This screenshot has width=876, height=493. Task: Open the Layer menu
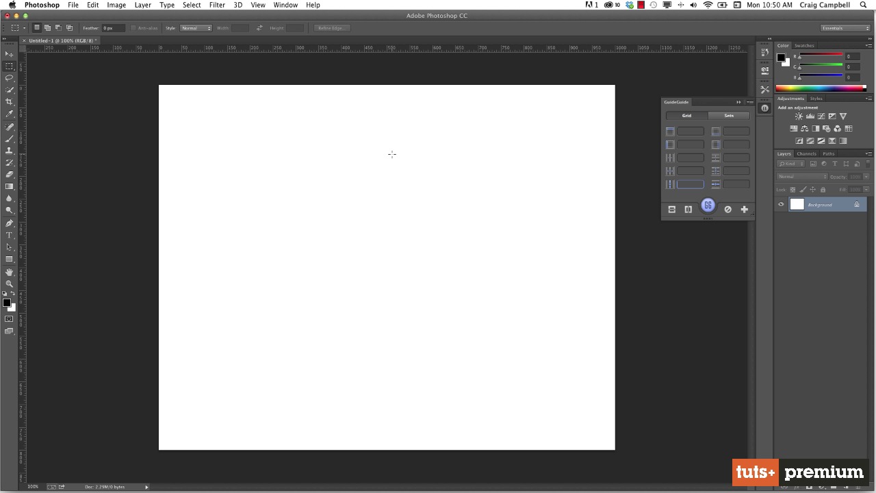tap(142, 5)
